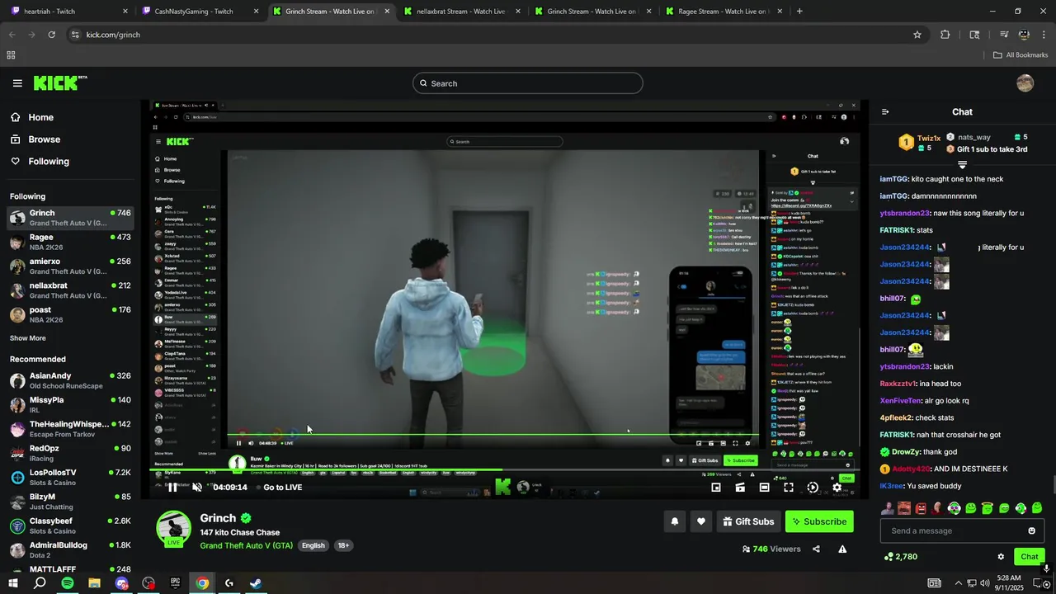Click the 2,780 channel points balance
Viewport: 1056px width, 594px height.
(900, 557)
